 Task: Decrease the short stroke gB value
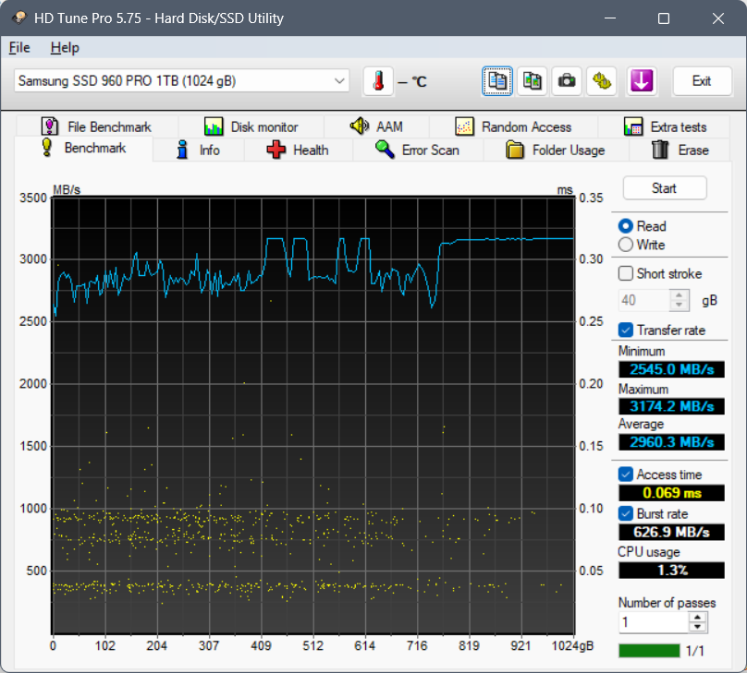click(x=679, y=306)
